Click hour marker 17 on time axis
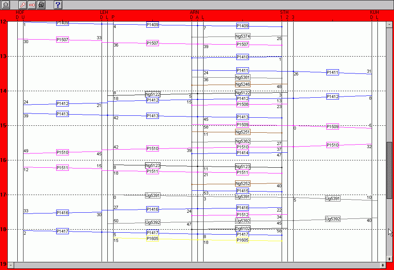This screenshot has width=394, height=270. click(3, 195)
